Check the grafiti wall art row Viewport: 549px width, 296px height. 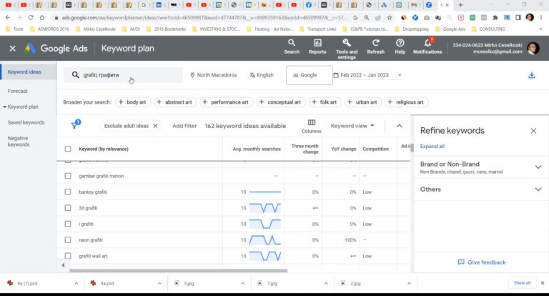point(68,256)
